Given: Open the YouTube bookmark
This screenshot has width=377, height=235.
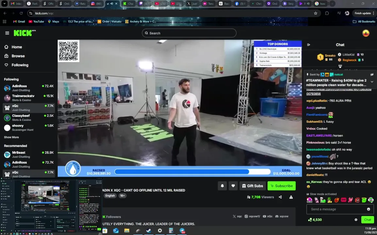Looking at the screenshot, I should tap(36, 22).
